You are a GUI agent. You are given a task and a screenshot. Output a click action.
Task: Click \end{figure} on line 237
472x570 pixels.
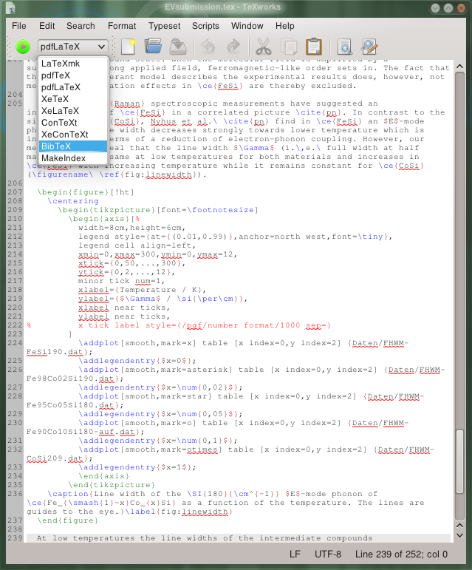point(67,520)
